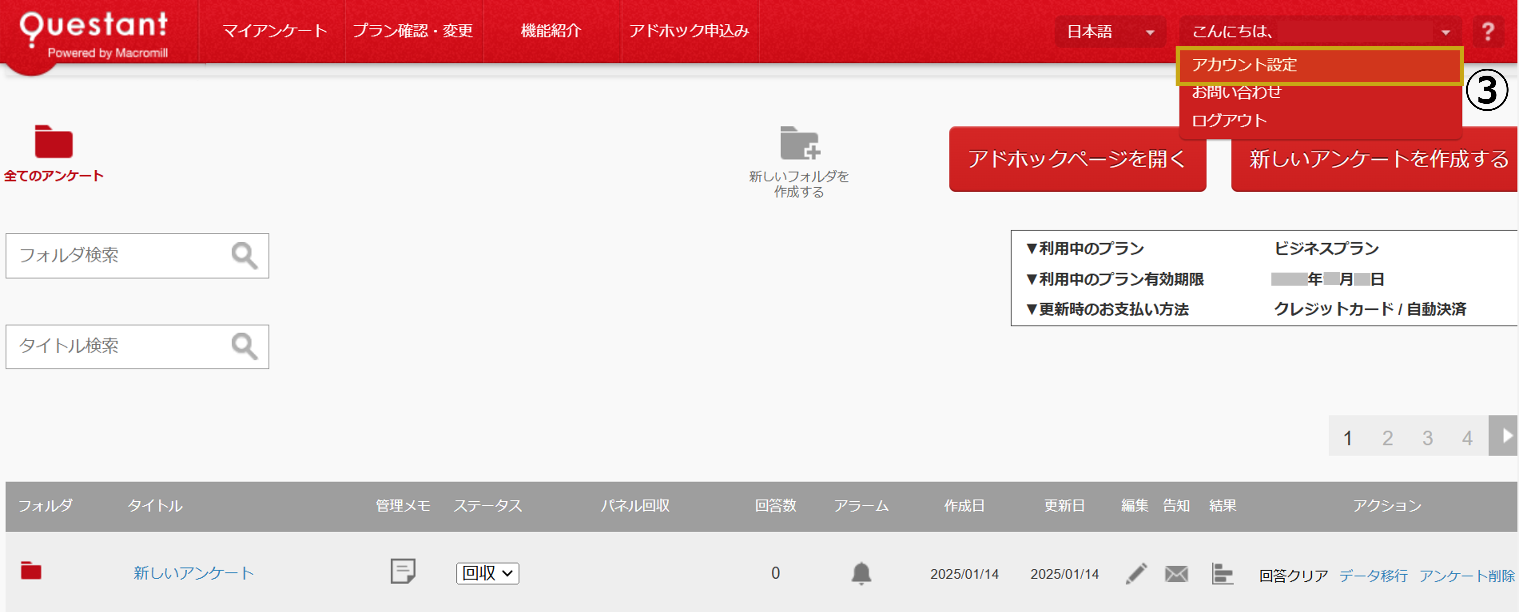Click クレジットカード / 自動決済 payment text
The width and height of the screenshot is (1519, 612).
tap(1370, 309)
